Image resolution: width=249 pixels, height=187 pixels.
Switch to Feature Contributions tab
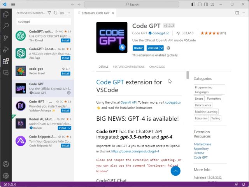(x=129, y=67)
